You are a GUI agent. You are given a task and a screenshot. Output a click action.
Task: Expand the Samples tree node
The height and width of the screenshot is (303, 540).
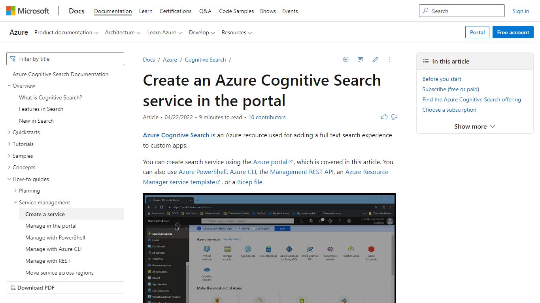[x=9, y=156]
